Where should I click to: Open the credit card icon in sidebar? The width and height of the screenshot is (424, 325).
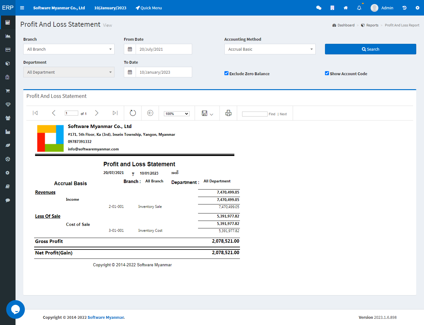pos(8,50)
